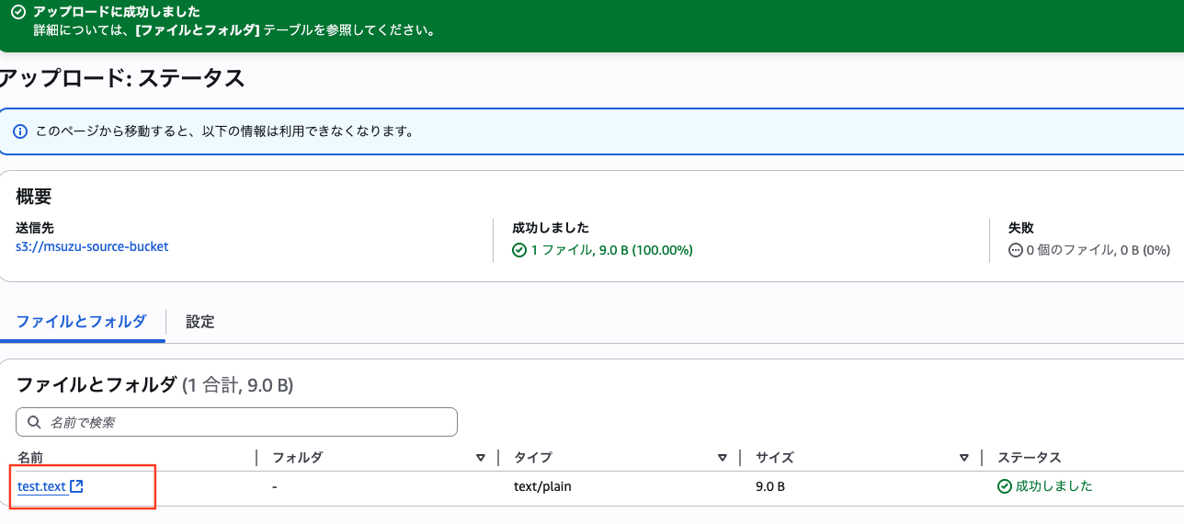Select the text/plain type cell

pos(542,486)
